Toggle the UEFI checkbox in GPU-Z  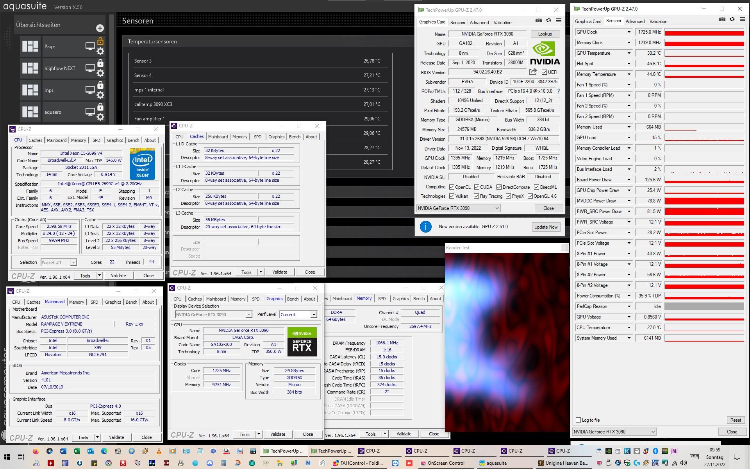pos(544,72)
